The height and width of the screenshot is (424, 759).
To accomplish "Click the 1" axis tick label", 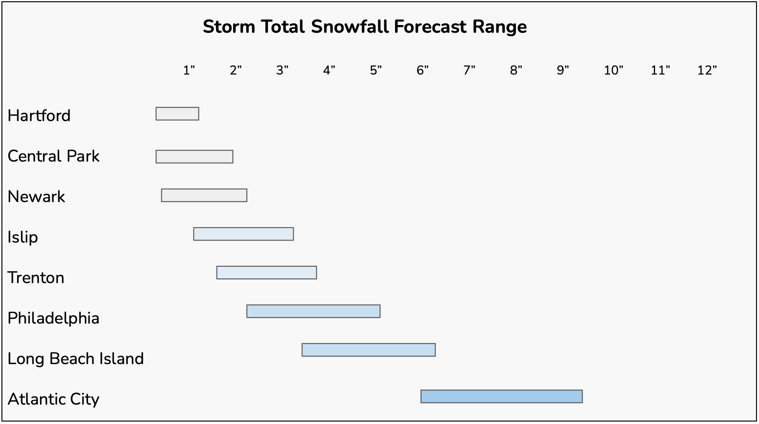I will point(189,70).
